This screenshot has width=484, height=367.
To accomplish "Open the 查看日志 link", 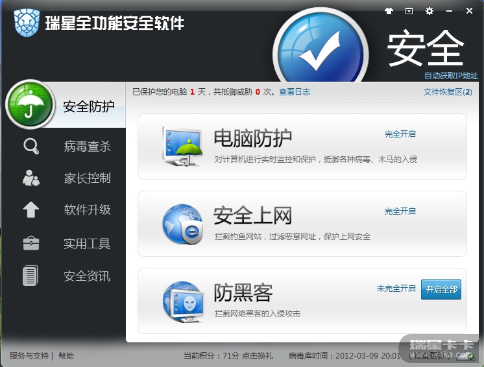I will point(295,92).
